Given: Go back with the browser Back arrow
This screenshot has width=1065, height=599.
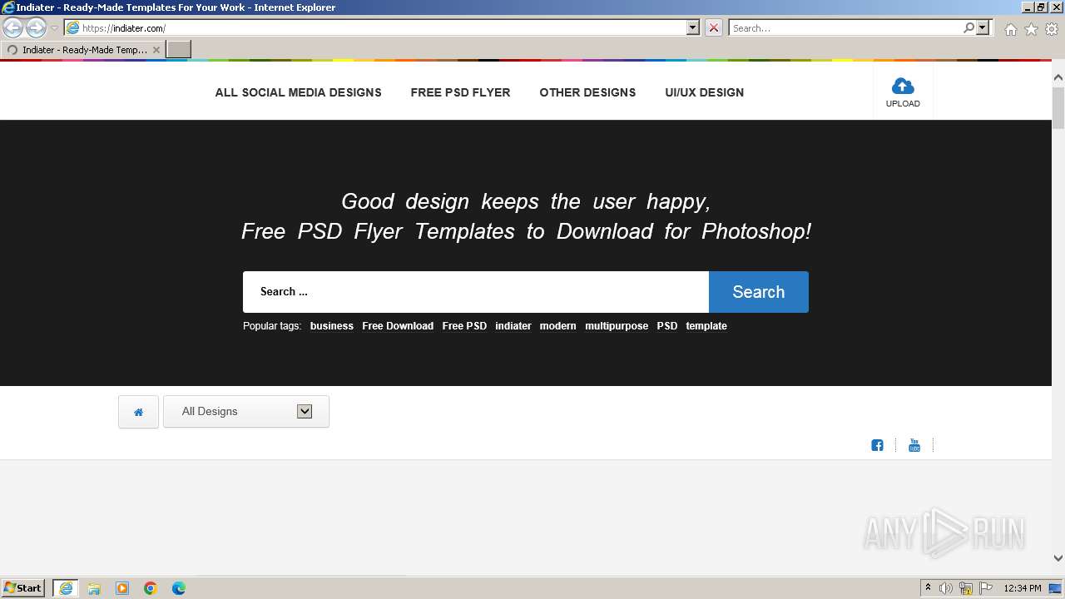Looking at the screenshot, I should coord(13,27).
